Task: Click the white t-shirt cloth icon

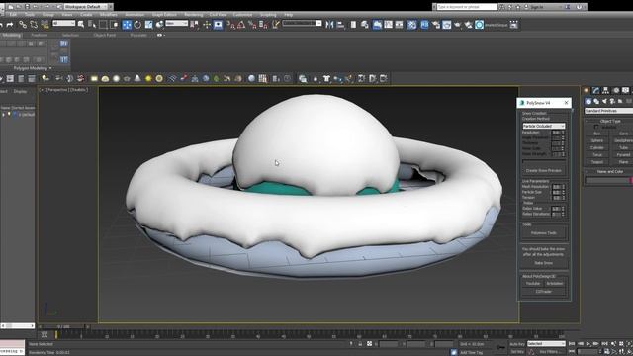Action: (x=327, y=78)
